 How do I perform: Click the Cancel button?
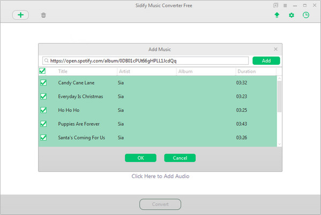(180, 158)
